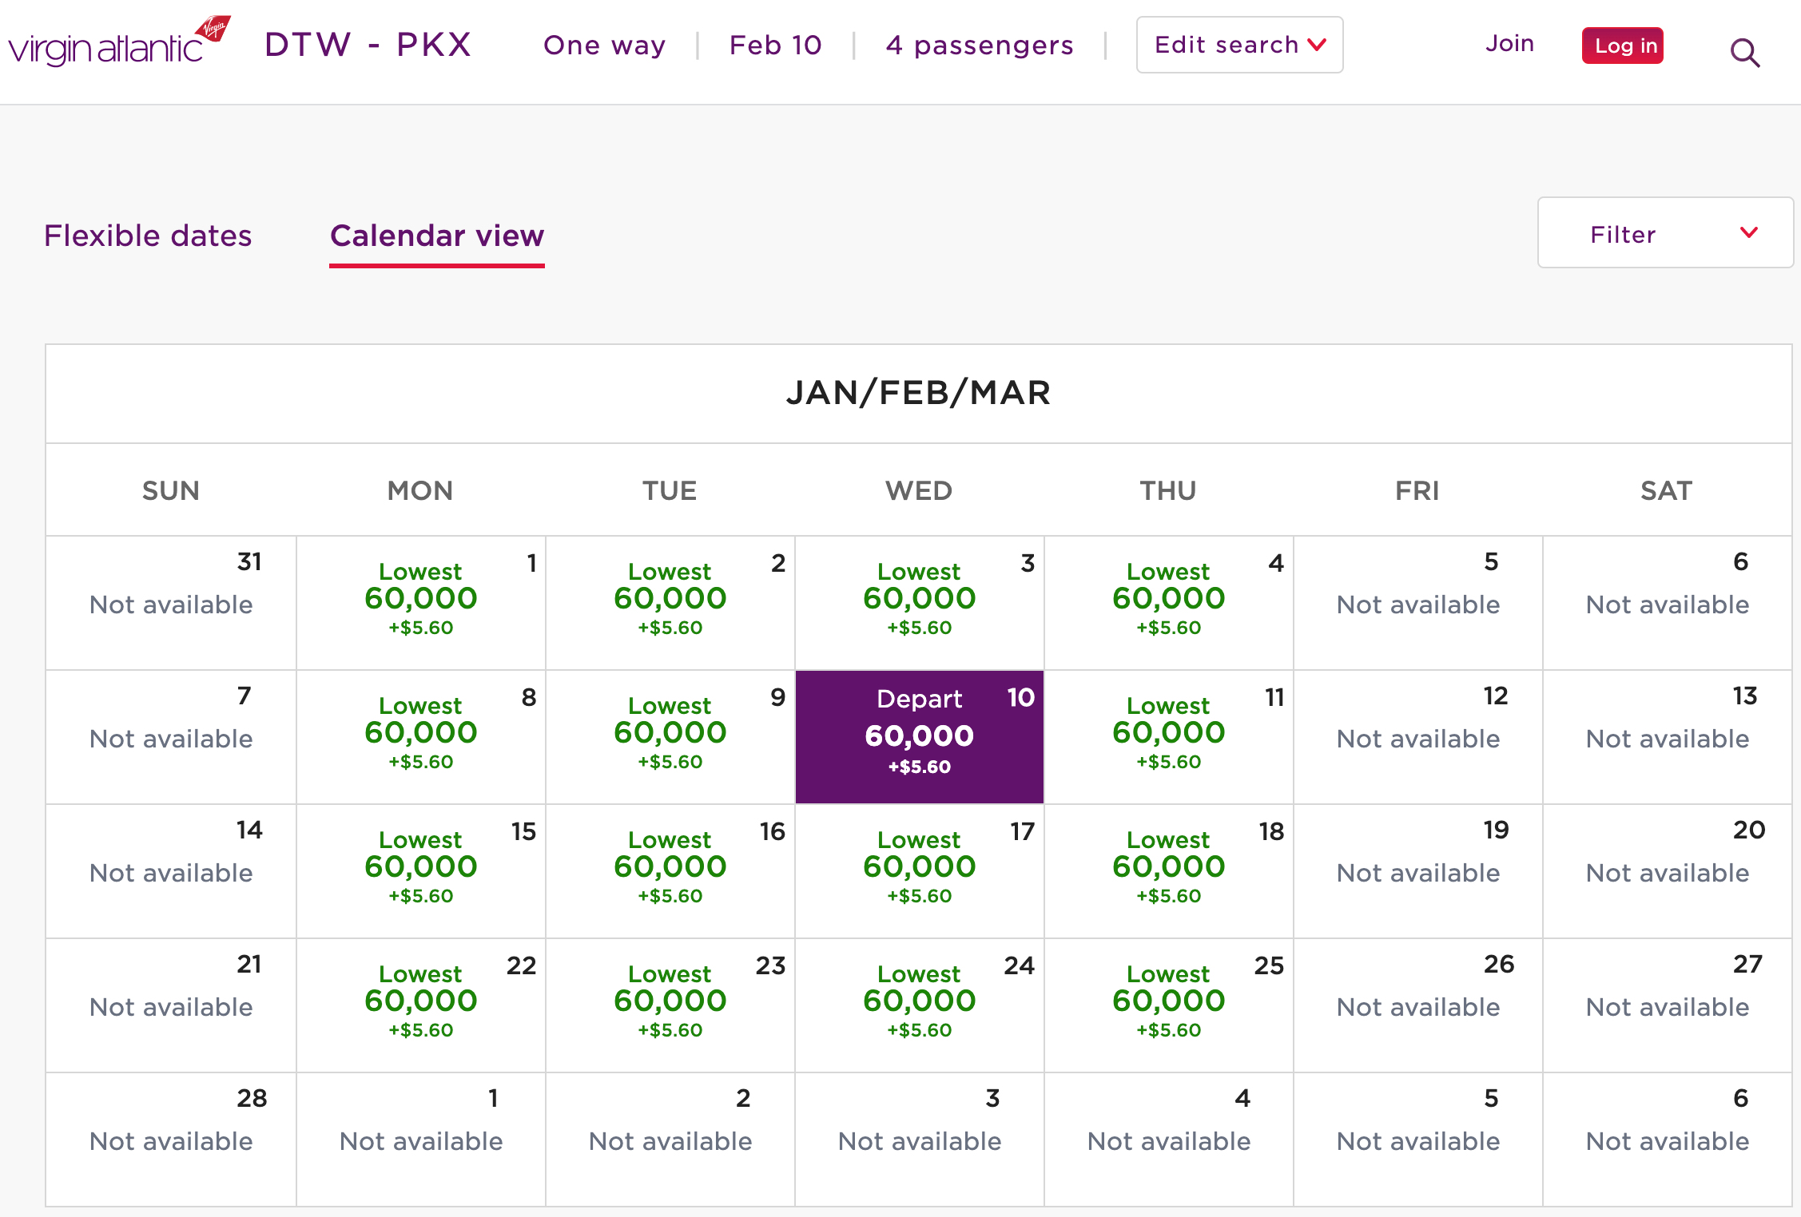Open the search magnifier icon

(x=1744, y=53)
